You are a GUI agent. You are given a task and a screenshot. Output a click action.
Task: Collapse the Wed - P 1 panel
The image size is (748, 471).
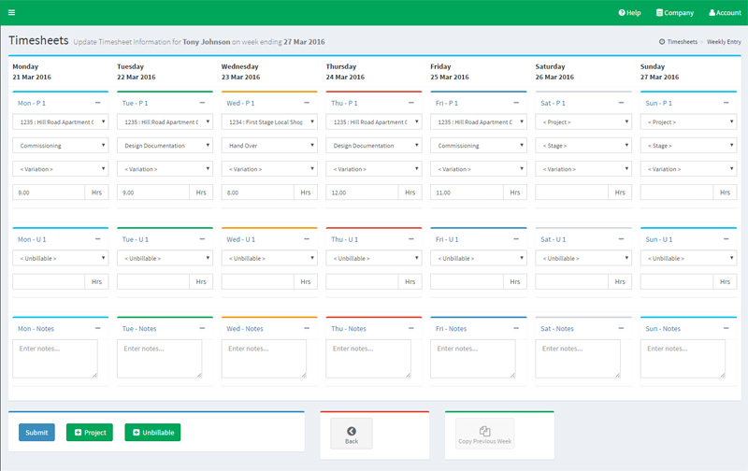(307, 103)
